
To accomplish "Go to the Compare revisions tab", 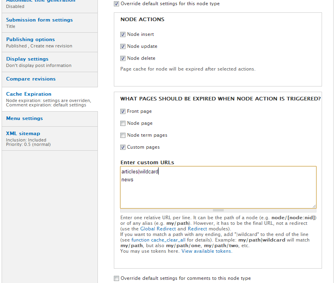I will click(31, 79).
